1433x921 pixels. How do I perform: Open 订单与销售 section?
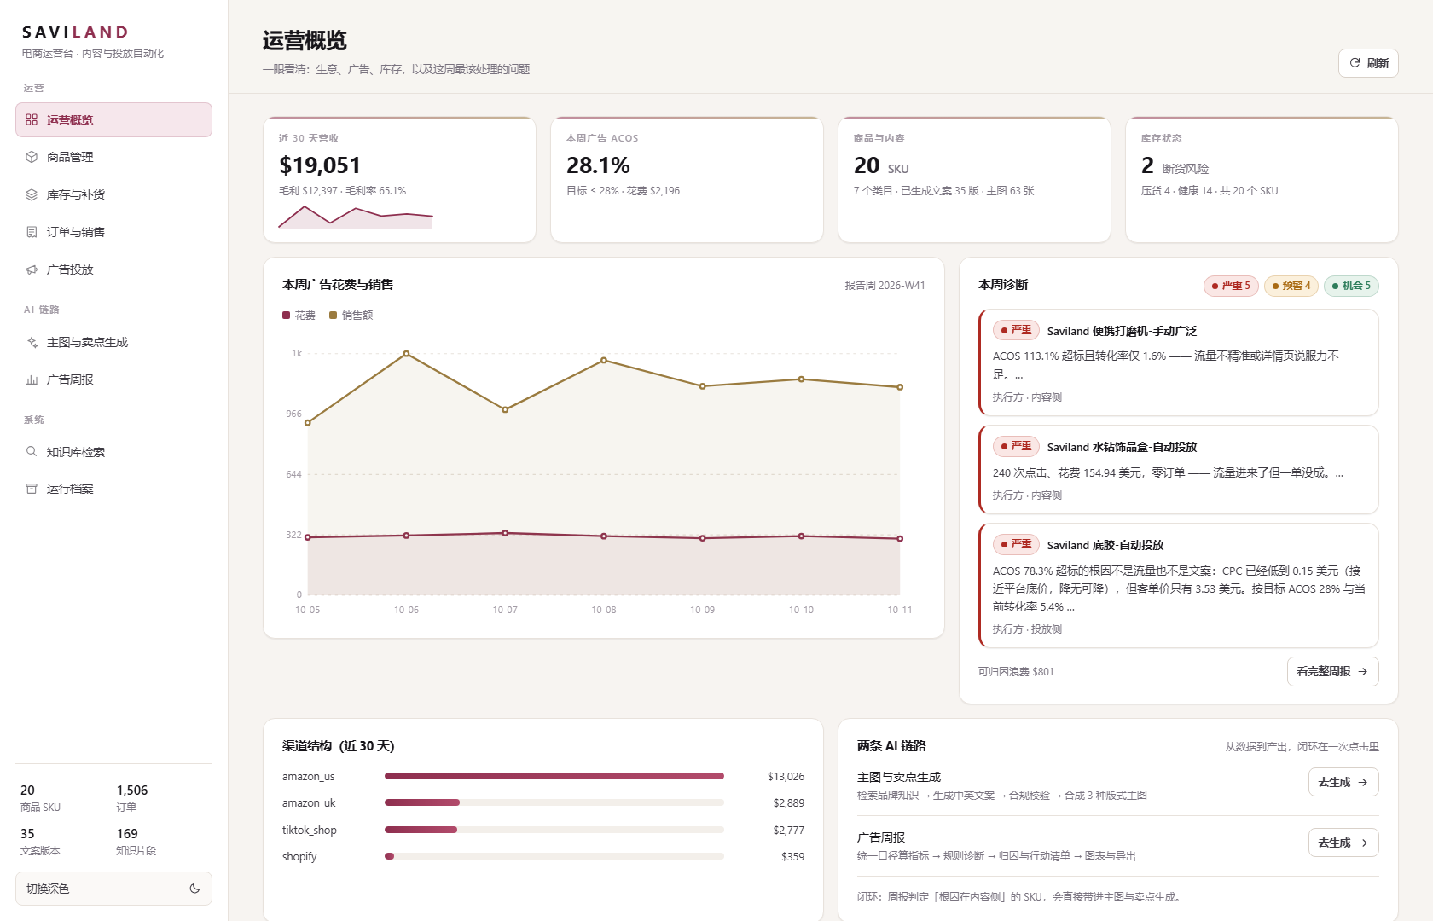tap(113, 232)
